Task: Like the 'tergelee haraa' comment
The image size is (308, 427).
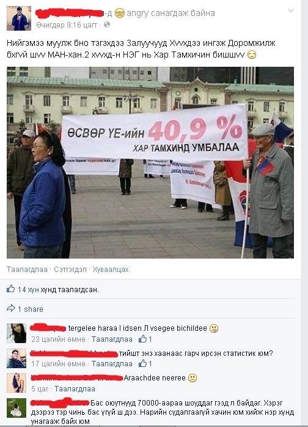Action: tap(112, 339)
